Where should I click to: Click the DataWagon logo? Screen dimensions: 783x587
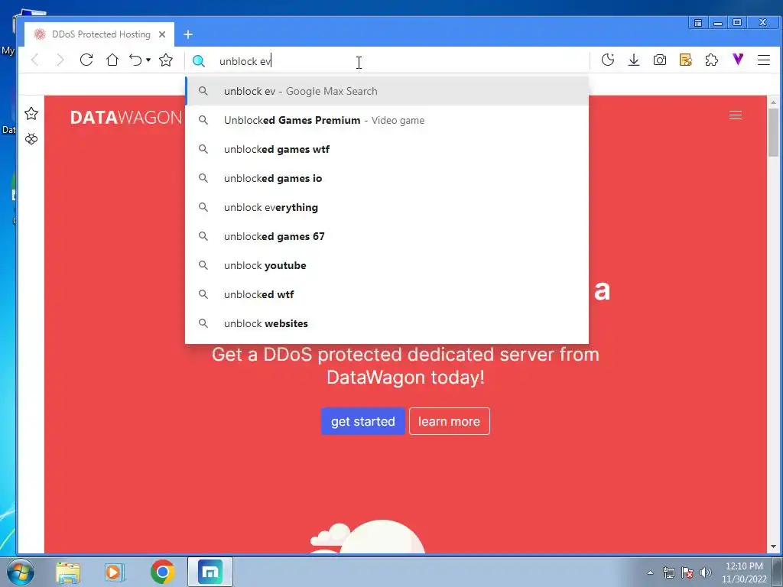(x=126, y=117)
